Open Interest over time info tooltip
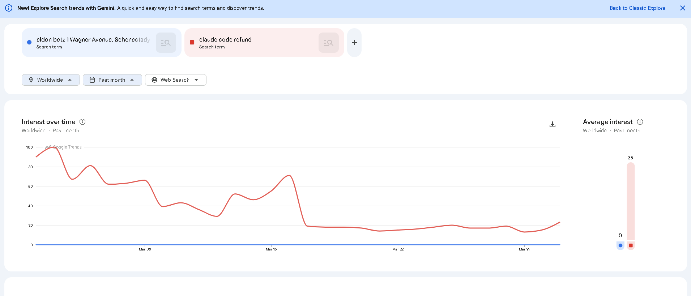This screenshot has height=296, width=691. (82, 122)
